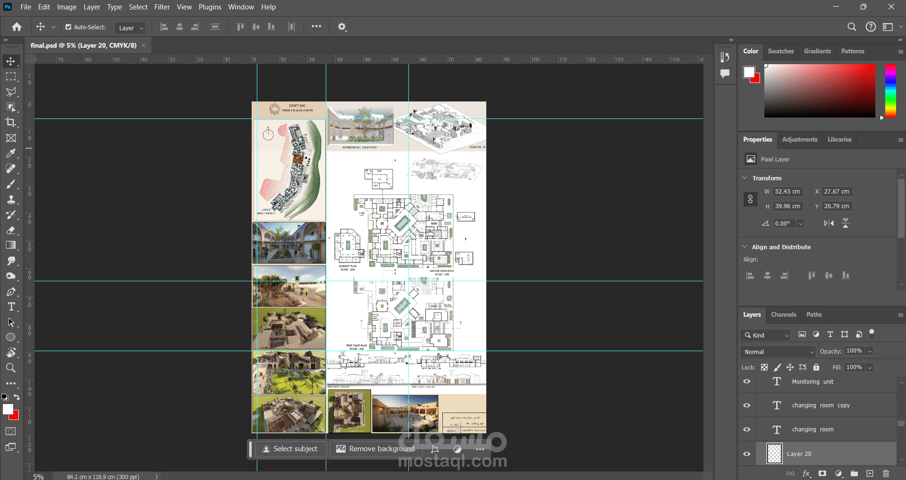Viewport: 906px width, 480px height.
Task: Pick the Eraser tool
Action: 11,230
